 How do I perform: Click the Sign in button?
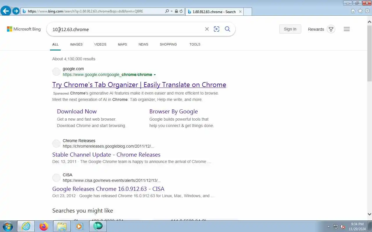tap(290, 29)
